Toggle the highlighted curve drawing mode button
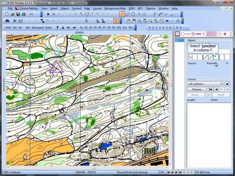The height and width of the screenshot is (176, 235). [122, 14]
